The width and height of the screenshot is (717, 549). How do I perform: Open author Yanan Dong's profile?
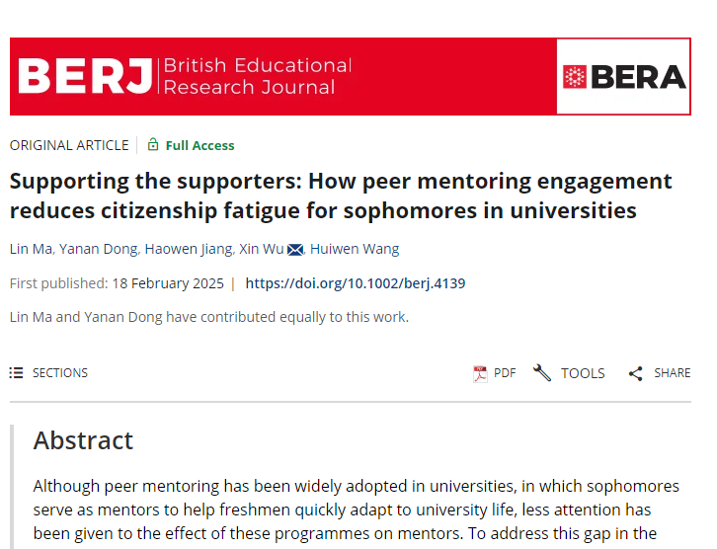pos(99,249)
